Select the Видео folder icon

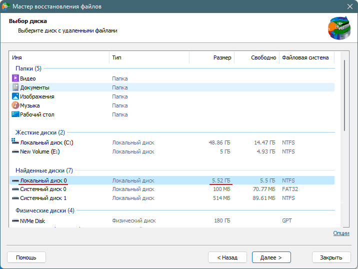click(x=15, y=78)
